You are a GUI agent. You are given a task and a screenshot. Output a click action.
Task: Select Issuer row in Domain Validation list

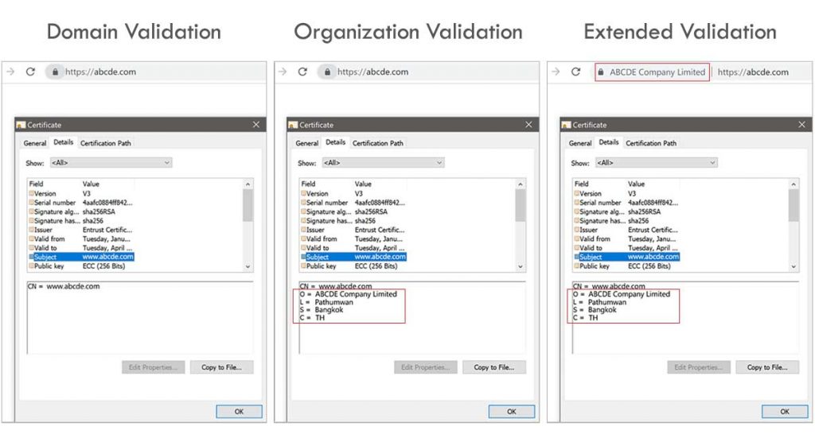pyautogui.click(x=81, y=230)
